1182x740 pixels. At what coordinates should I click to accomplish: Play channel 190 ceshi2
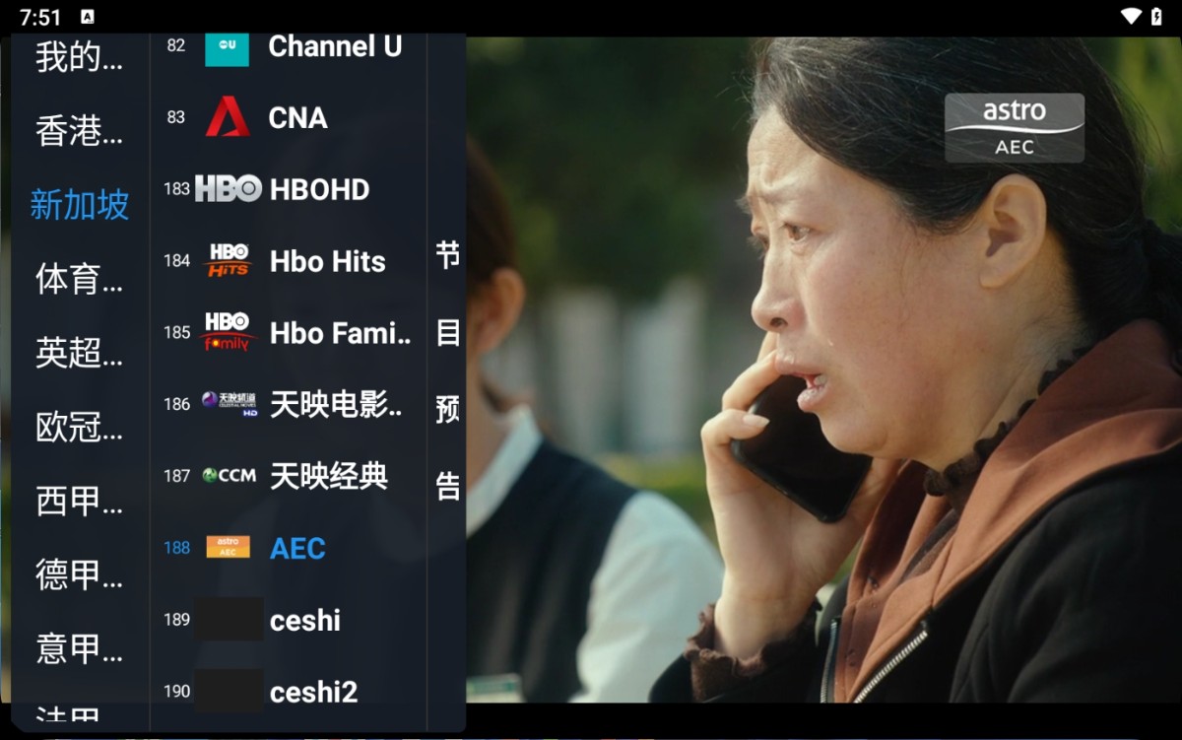[x=288, y=692]
